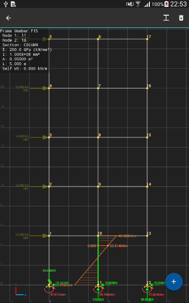The width and height of the screenshot is (189, 303).
Task: Tap the 19.805kN horizontal reaction label
Action: 111,283
